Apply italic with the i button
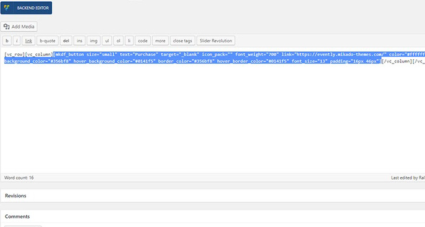The height and width of the screenshot is (227, 425). (x=16, y=41)
